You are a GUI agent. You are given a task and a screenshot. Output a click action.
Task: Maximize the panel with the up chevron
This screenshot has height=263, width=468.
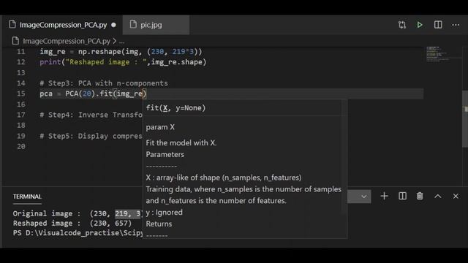pos(437,197)
